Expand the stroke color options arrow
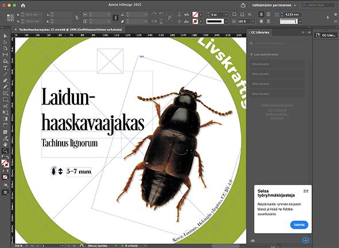 pos(201,21)
